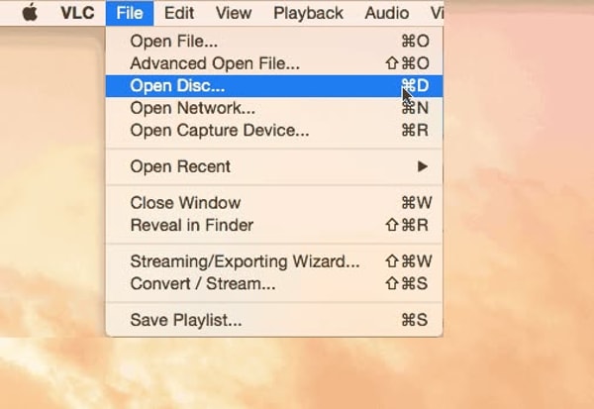Screen dimensions: 594x409
Task: Close the open File menu
Action: [x=130, y=13]
